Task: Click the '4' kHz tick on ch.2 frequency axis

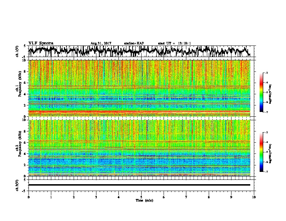Action: (25, 154)
